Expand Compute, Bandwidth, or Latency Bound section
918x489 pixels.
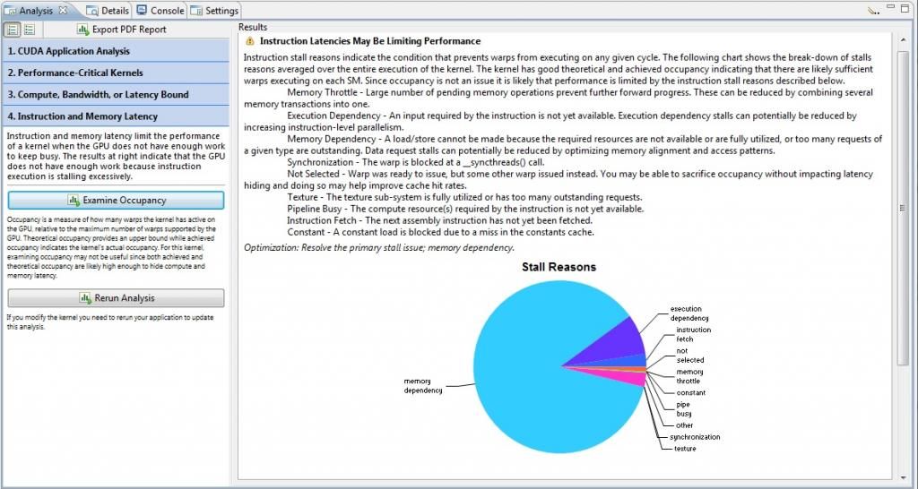point(115,94)
